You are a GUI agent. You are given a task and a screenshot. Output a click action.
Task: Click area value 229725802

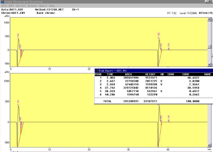(131, 88)
